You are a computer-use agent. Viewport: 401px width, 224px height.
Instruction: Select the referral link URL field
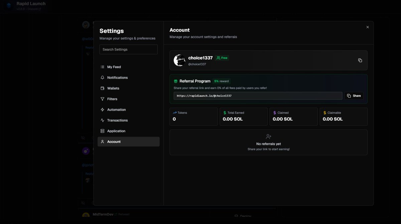[258, 96]
